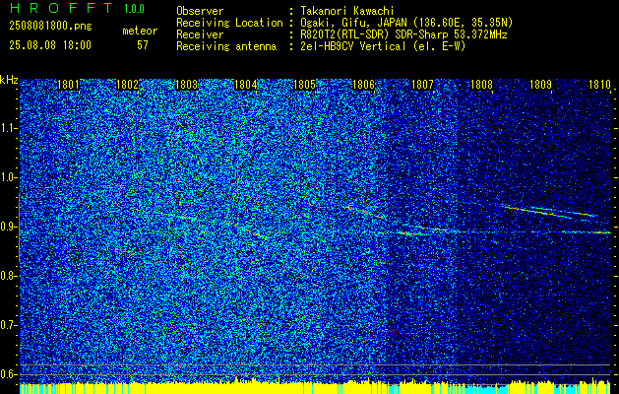This screenshot has width=619, height=394.
Task: Click the Receiving Location field label
Action: (x=229, y=23)
